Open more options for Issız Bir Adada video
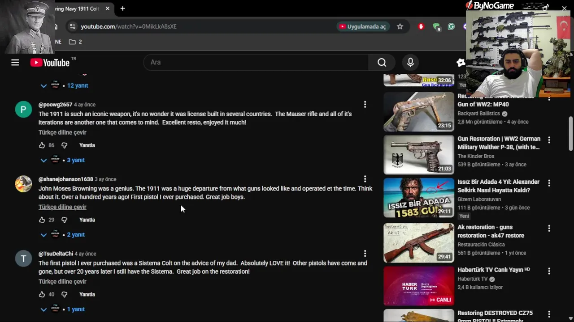This screenshot has height=322, width=574. click(x=549, y=183)
